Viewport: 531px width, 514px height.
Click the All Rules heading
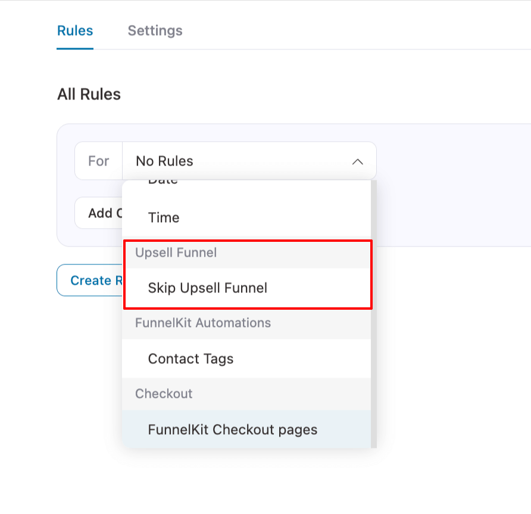[x=89, y=94]
